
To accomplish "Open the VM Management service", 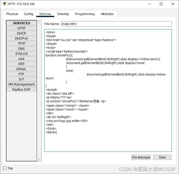I will (21, 84).
